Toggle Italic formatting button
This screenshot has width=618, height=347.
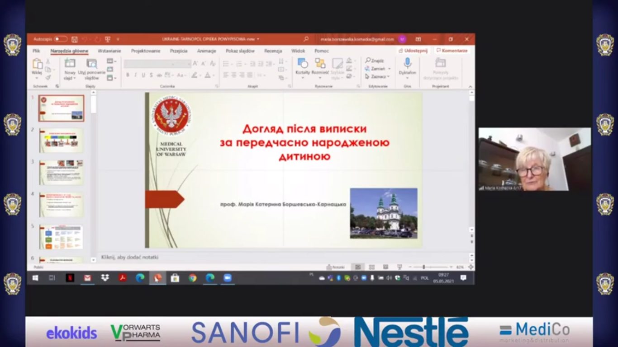[x=135, y=75]
